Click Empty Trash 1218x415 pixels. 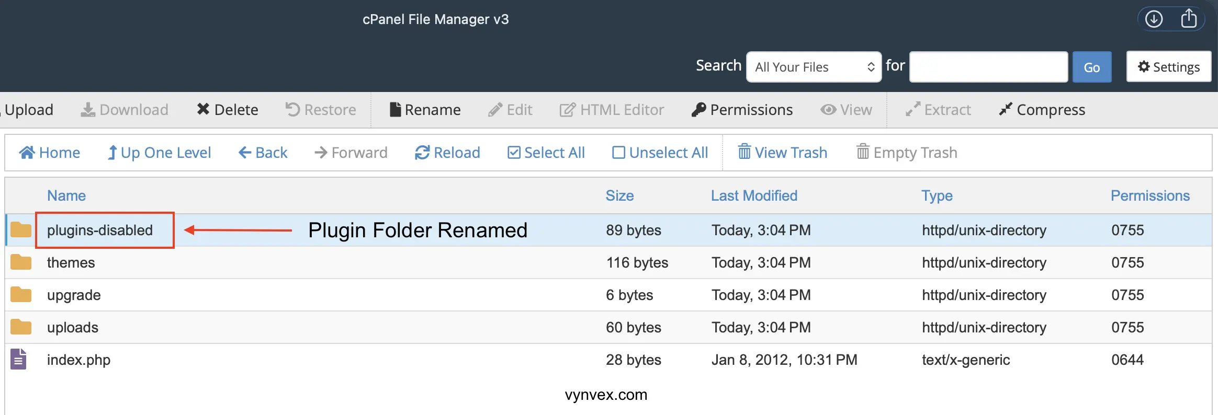click(x=907, y=153)
